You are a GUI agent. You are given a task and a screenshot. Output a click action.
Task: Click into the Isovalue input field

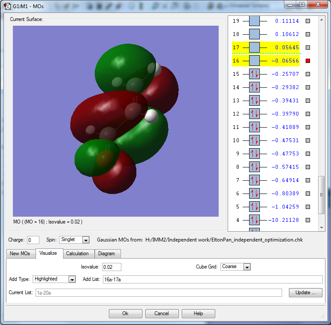coord(111,267)
